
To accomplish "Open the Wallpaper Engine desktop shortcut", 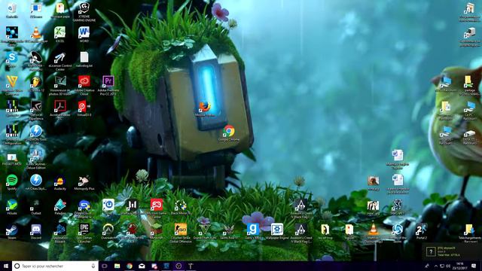I will pos(277,231).
